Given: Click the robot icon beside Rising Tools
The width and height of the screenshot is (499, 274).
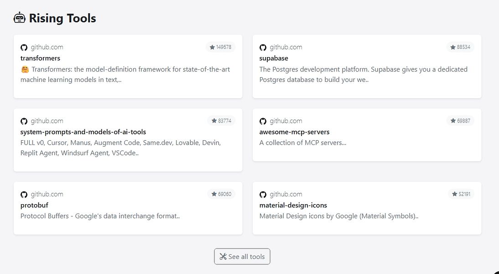Looking at the screenshot, I should (x=20, y=18).
